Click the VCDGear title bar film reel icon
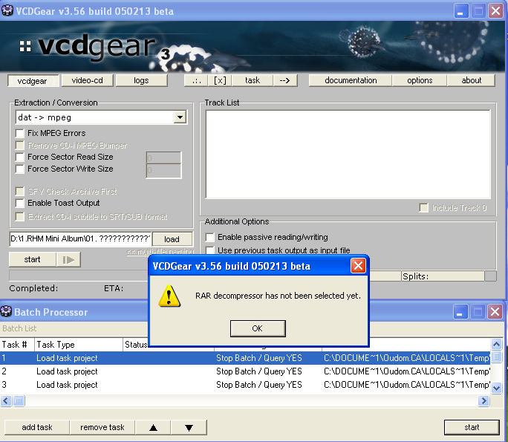This screenshot has width=508, height=442. click(x=7, y=10)
